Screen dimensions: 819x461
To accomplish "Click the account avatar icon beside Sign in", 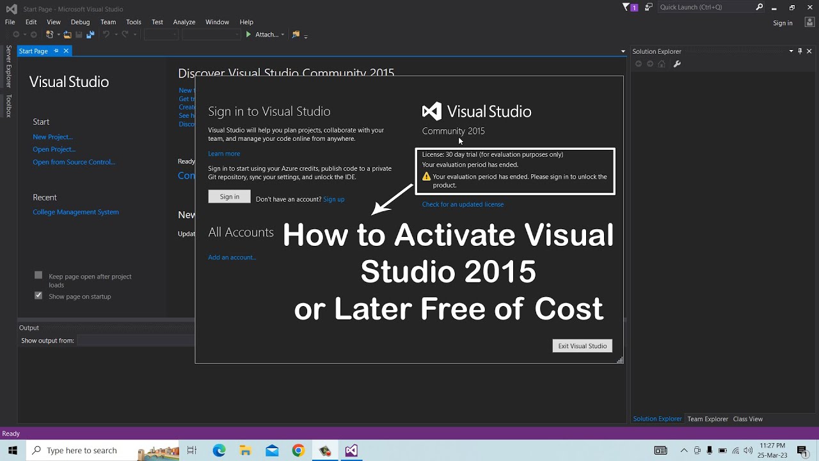I will coord(808,22).
